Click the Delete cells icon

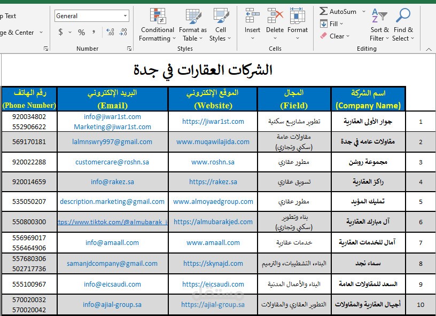(275, 15)
